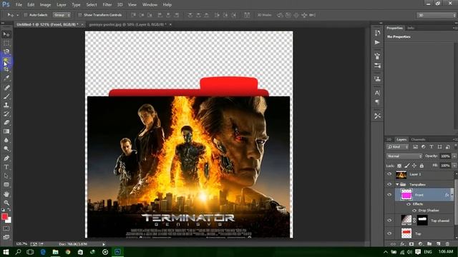
Task: Select the Lasso tool
Action: click(6, 51)
